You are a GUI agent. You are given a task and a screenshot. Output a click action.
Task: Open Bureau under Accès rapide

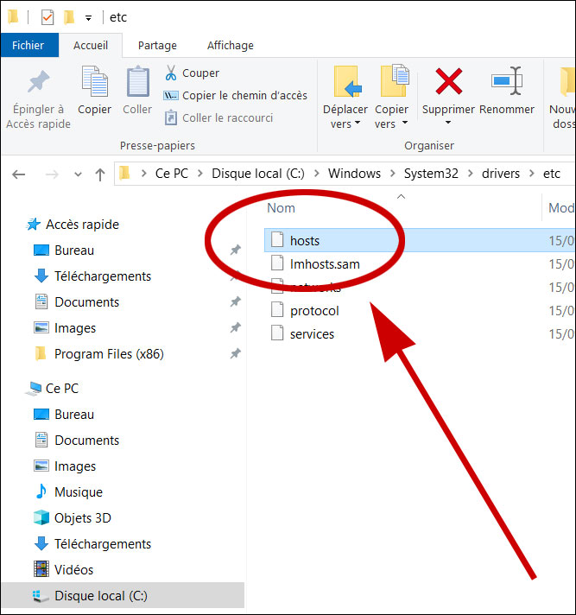74,250
